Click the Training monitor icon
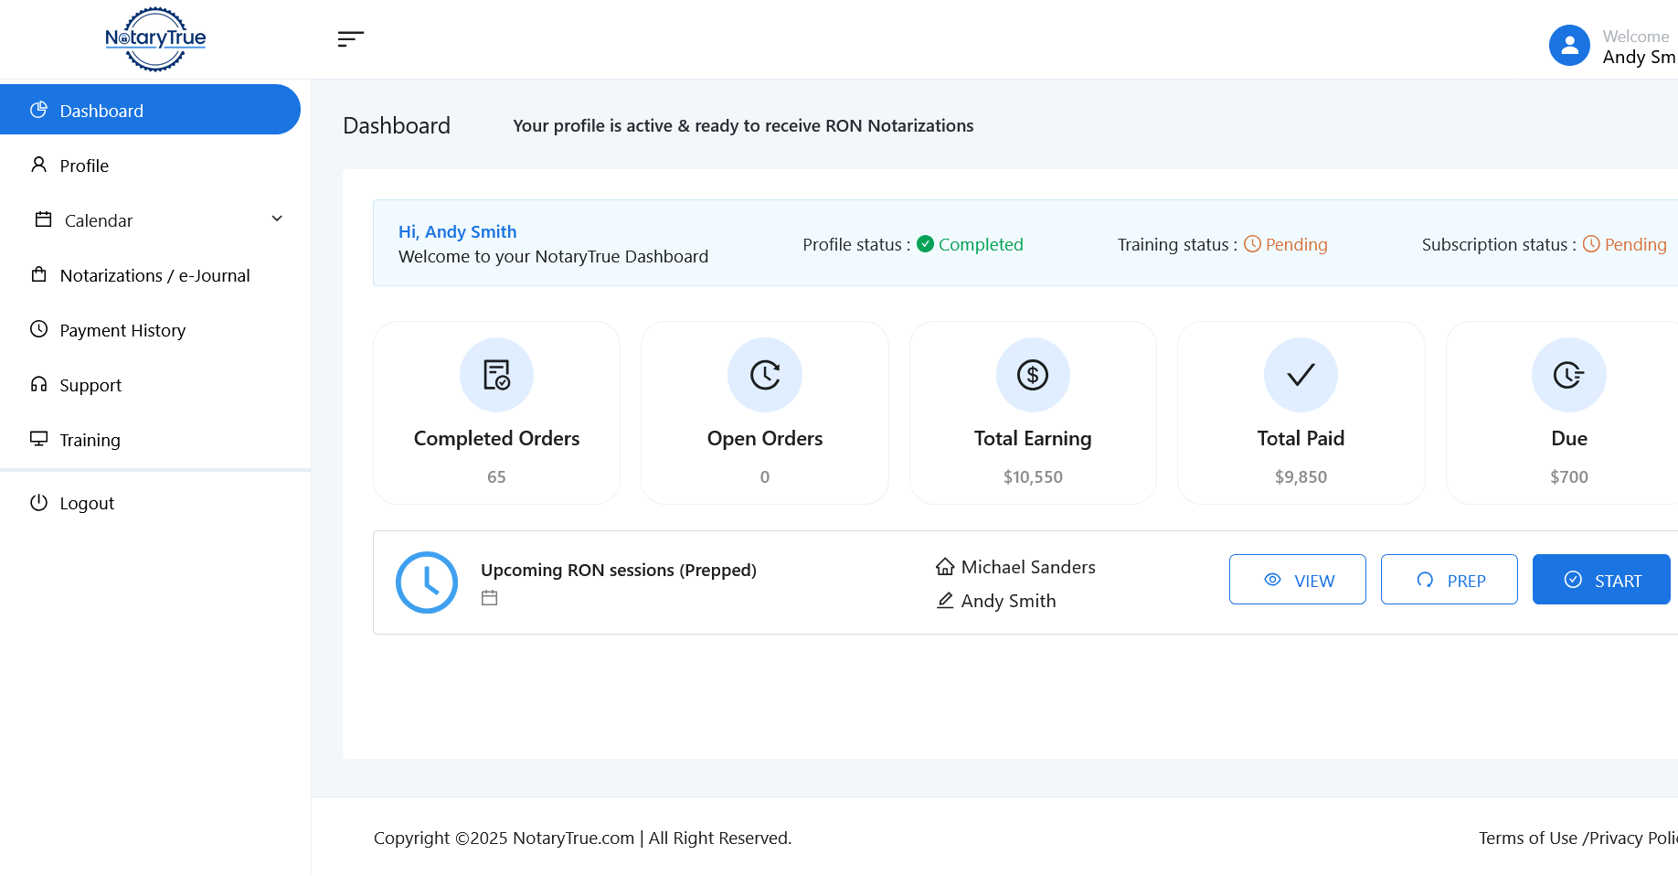 point(38,439)
